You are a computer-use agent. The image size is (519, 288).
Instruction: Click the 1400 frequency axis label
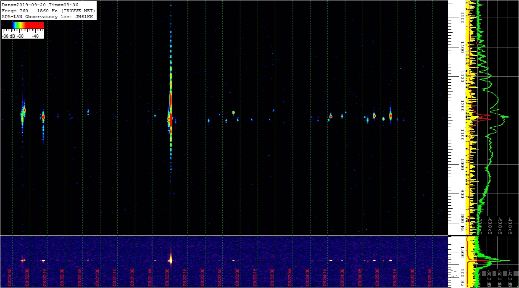(x=462, y=47)
